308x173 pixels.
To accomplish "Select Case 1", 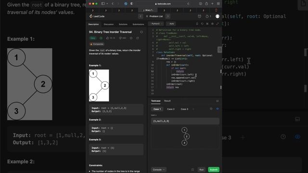I will (157, 109).
